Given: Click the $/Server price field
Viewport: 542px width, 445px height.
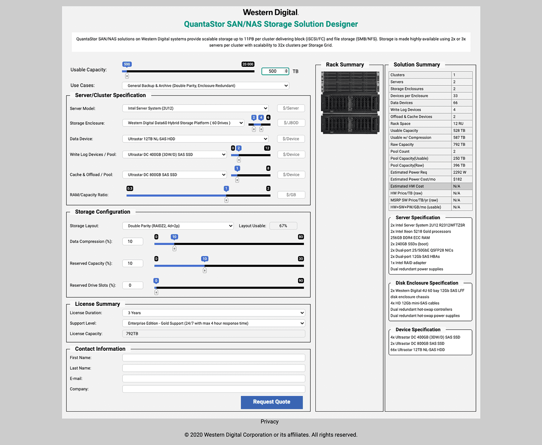Looking at the screenshot, I should tap(291, 108).
